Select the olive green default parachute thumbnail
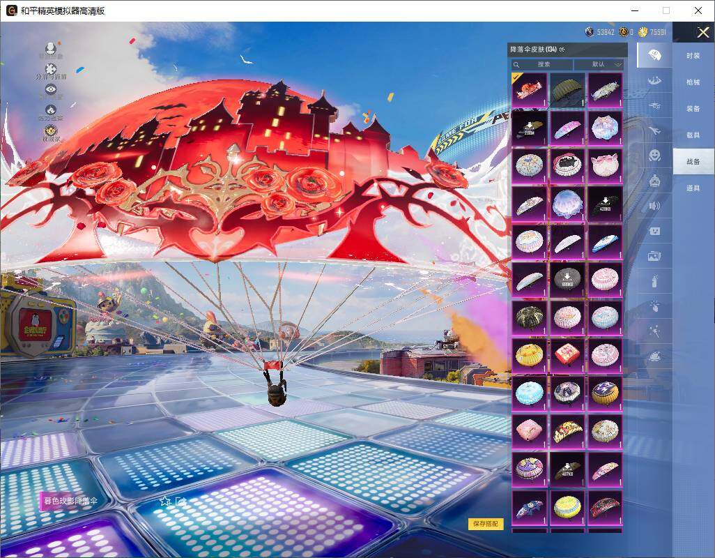This screenshot has height=558, width=715. (x=567, y=90)
